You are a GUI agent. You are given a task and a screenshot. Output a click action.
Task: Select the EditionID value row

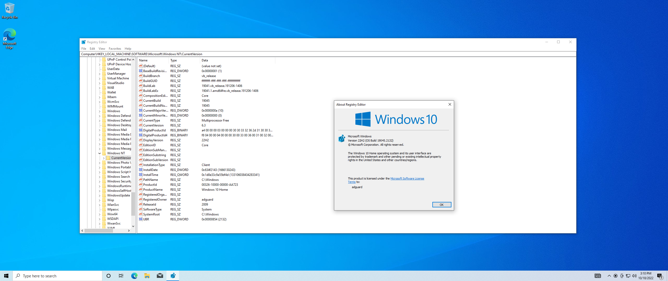pos(206,145)
